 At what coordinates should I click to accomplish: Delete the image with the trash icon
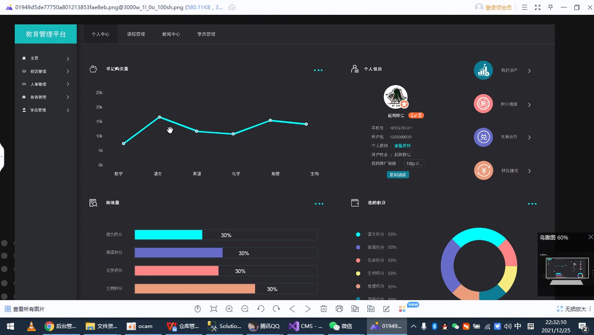coord(324,309)
